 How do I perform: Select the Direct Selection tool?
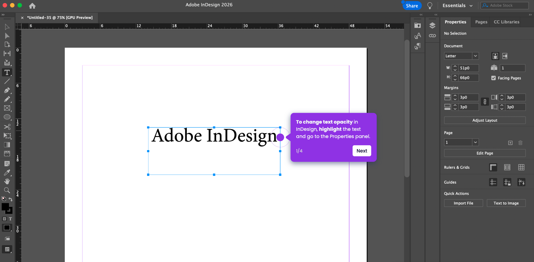[7, 36]
